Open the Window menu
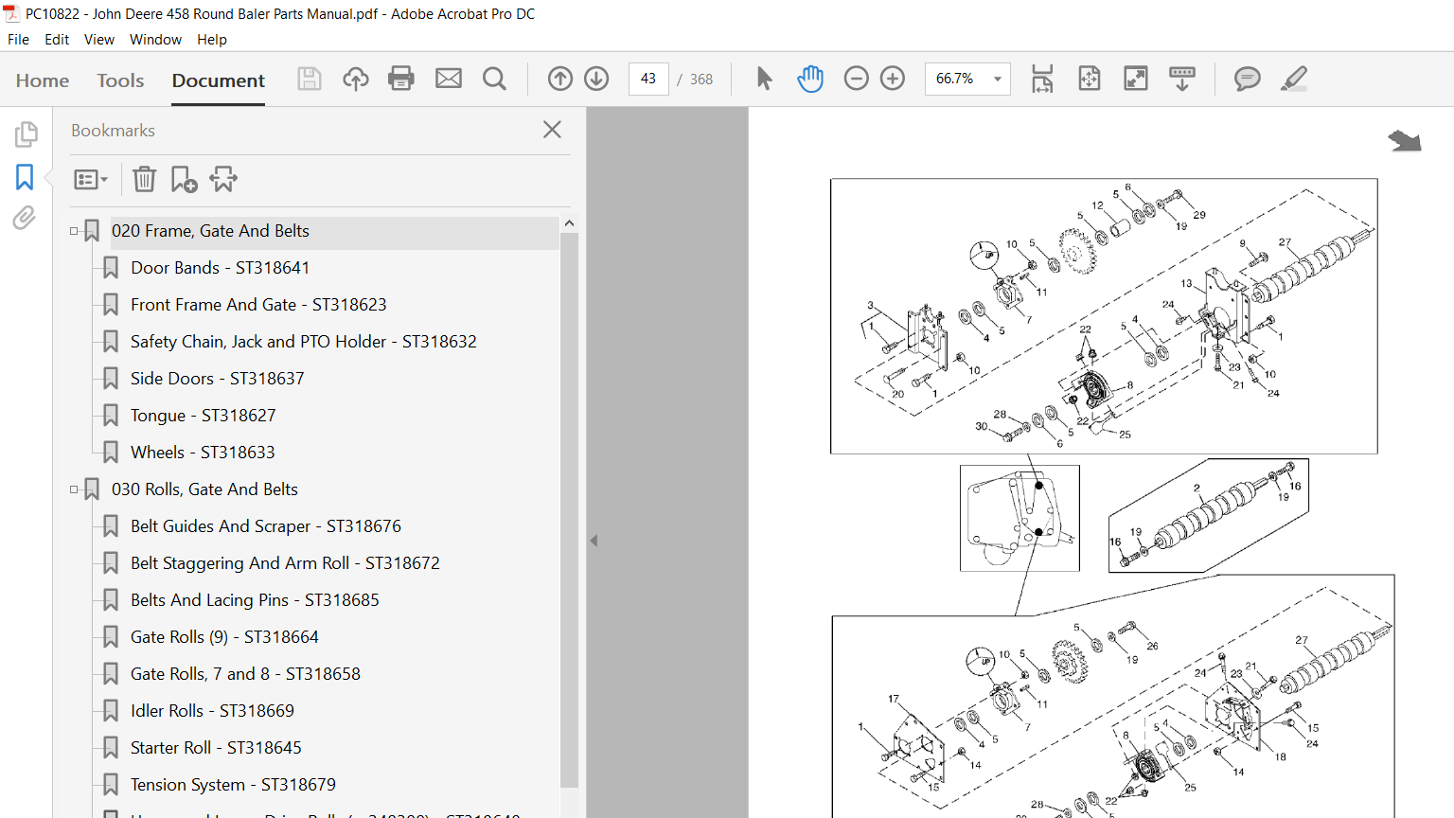The height and width of the screenshot is (818, 1454). pyautogui.click(x=155, y=40)
